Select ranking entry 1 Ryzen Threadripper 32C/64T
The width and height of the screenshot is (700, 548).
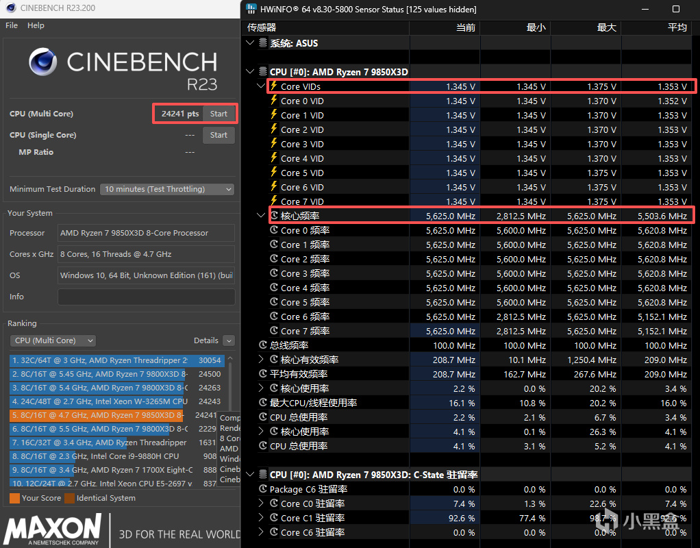(x=116, y=360)
